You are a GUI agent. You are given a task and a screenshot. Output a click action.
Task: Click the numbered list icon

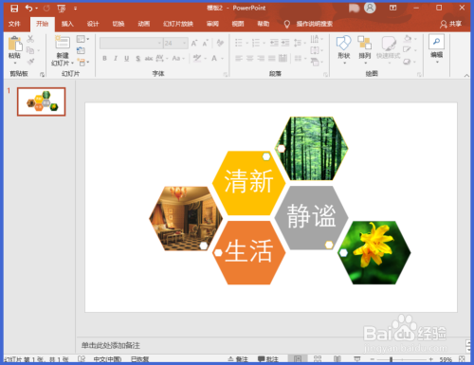(256, 43)
